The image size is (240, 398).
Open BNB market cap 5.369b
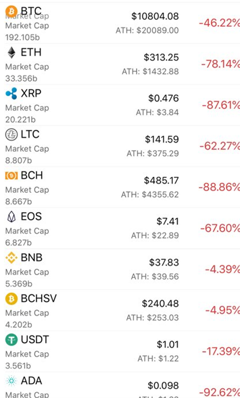click(x=19, y=283)
